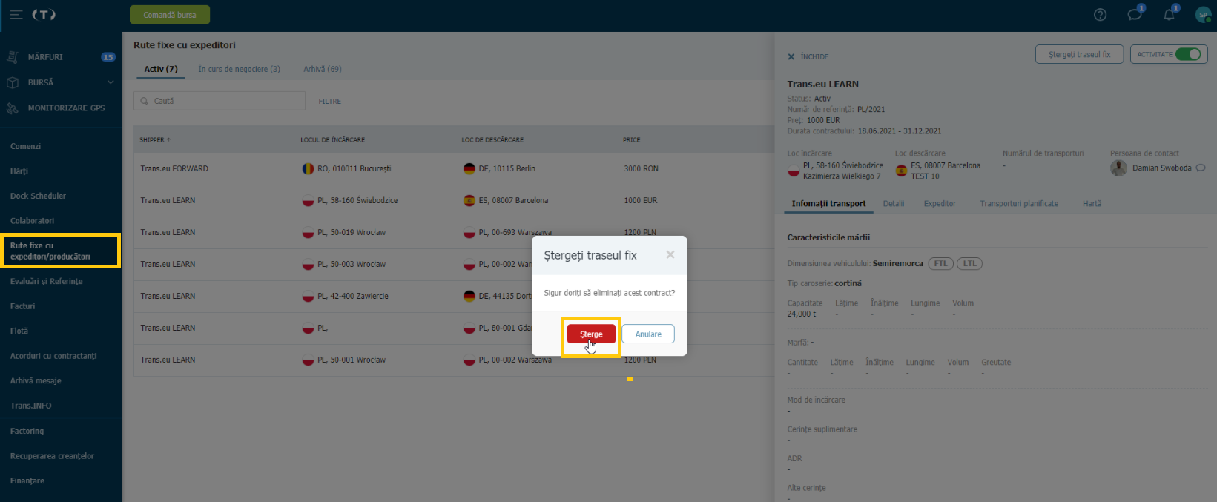Open the messages chat bubble icon
The width and height of the screenshot is (1217, 502).
click(x=1135, y=15)
